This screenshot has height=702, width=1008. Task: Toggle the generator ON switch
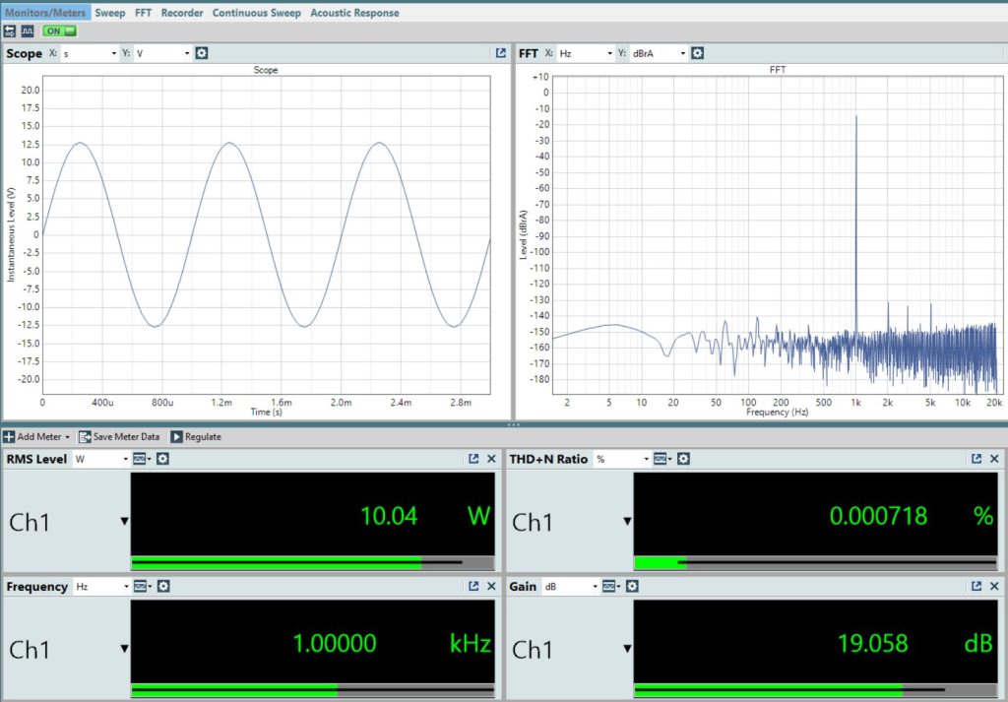coord(59,32)
